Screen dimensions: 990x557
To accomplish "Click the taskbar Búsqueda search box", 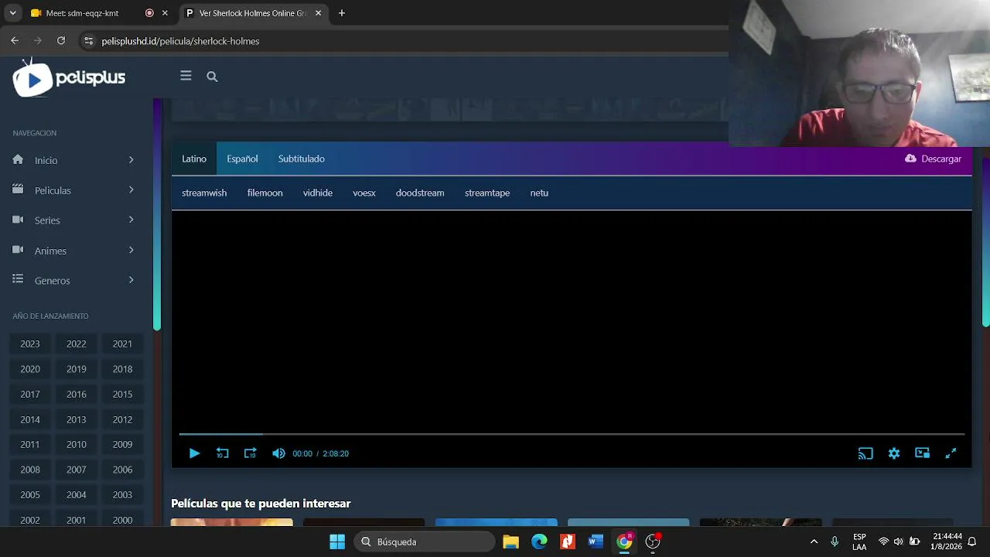I will coord(424,542).
